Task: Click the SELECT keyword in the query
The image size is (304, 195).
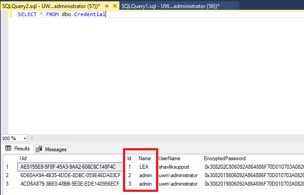Action: pyautogui.click(x=27, y=14)
